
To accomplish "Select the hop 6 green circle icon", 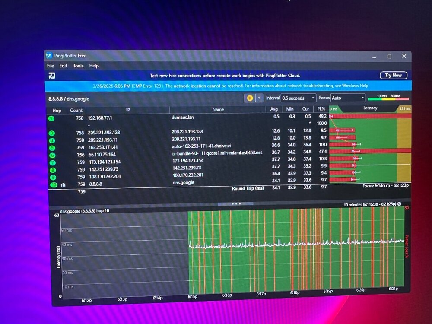I will [x=52, y=155].
